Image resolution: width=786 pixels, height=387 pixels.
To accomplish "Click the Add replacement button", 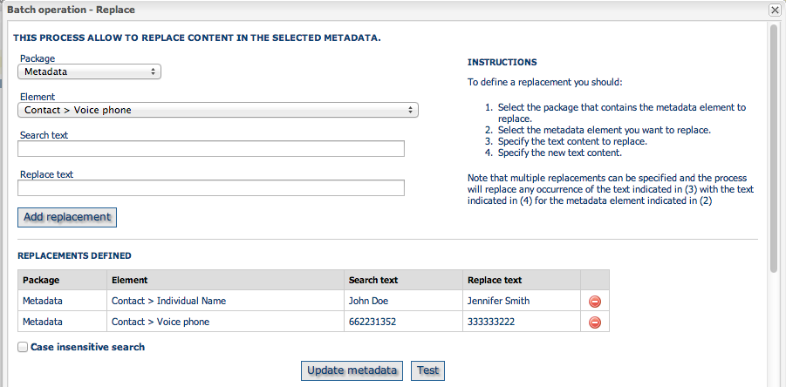I will 67,217.
